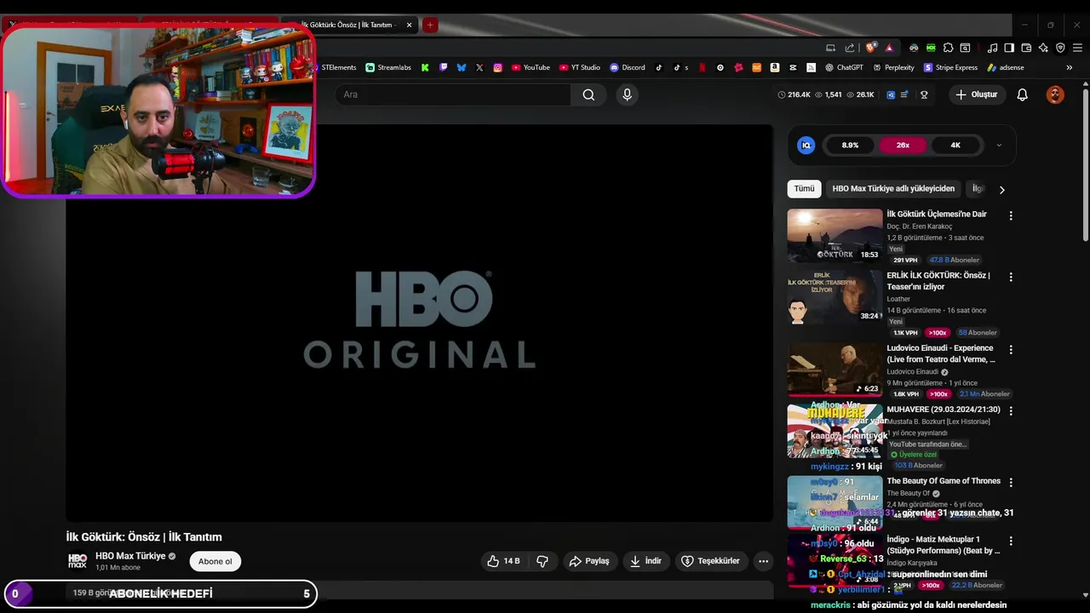Screen dimensions: 1090x613
Task: Like the video with thumbs up
Action: (503, 561)
